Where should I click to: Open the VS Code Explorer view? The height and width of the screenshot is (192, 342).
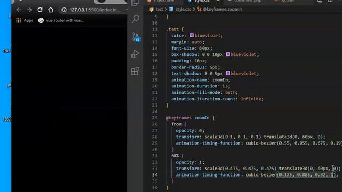tap(135, 3)
